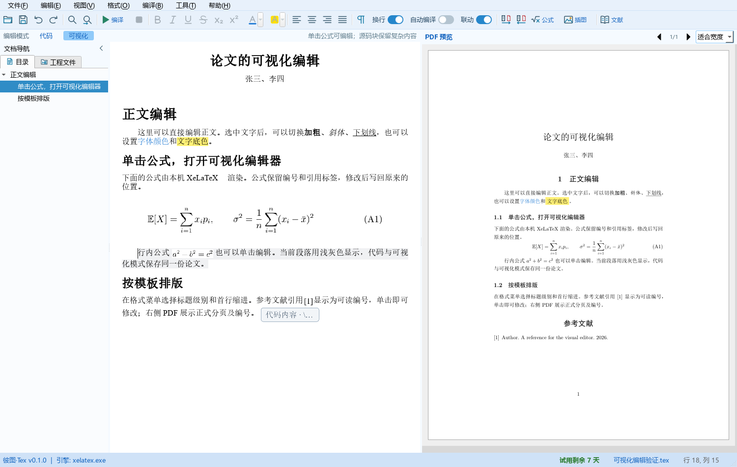Toggle paragraph mark display
737x467 pixels.
(x=361, y=20)
